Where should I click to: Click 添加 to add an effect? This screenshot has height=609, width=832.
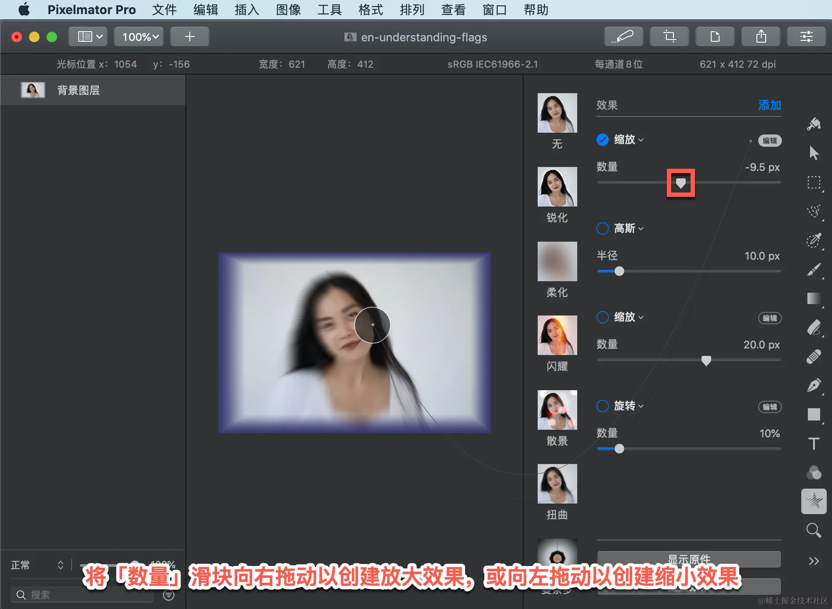coord(770,105)
